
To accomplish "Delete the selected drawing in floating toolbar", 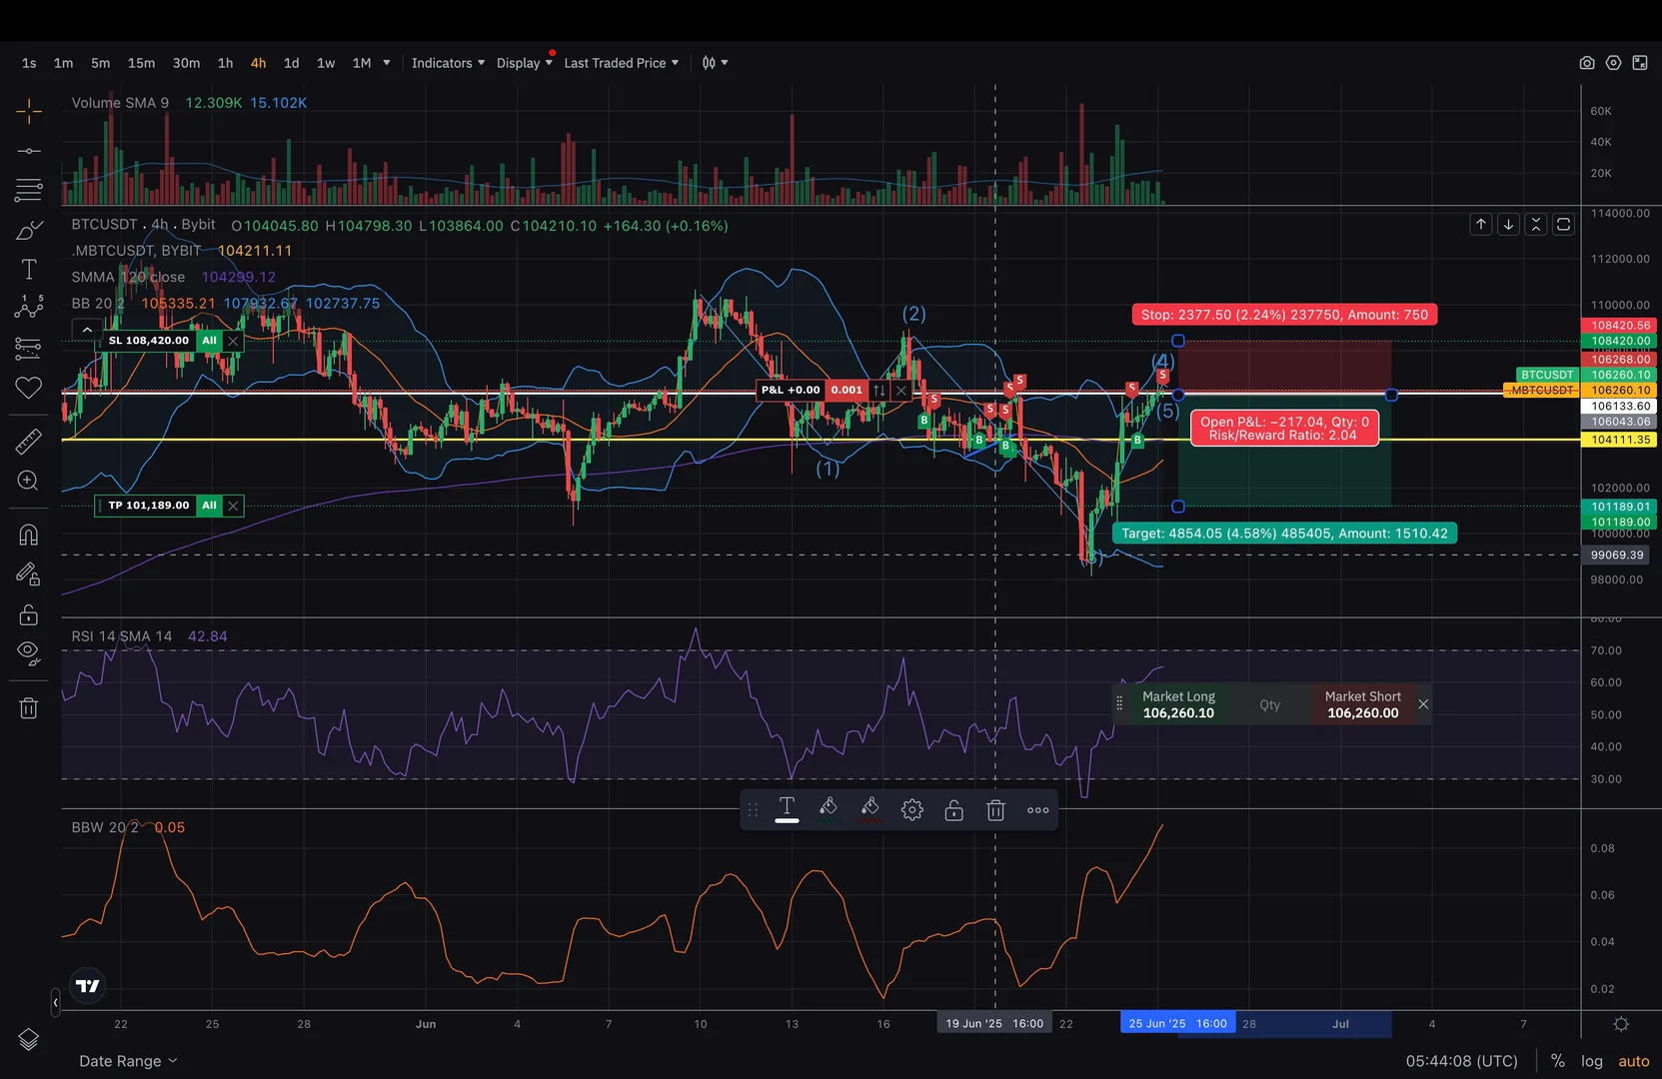I will [x=995, y=810].
